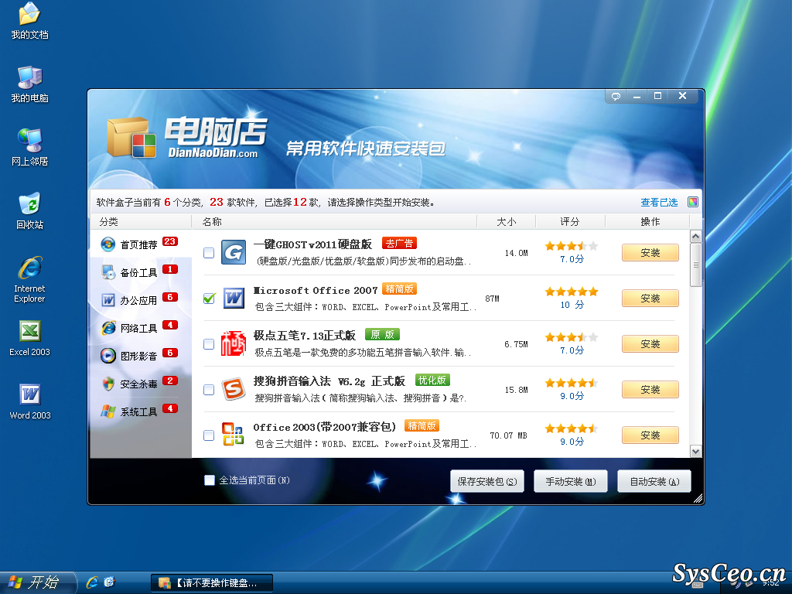Click the feedback speech bubble icon in title bar
Viewport: 792px width, 594px height.
[x=616, y=96]
